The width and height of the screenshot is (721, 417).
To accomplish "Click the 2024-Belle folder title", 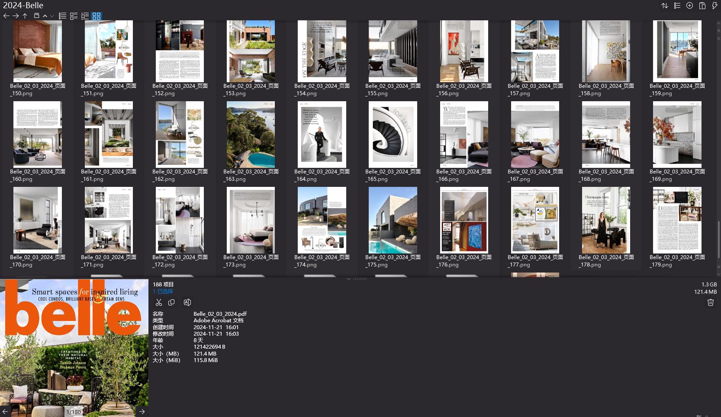I will pyautogui.click(x=23, y=6).
